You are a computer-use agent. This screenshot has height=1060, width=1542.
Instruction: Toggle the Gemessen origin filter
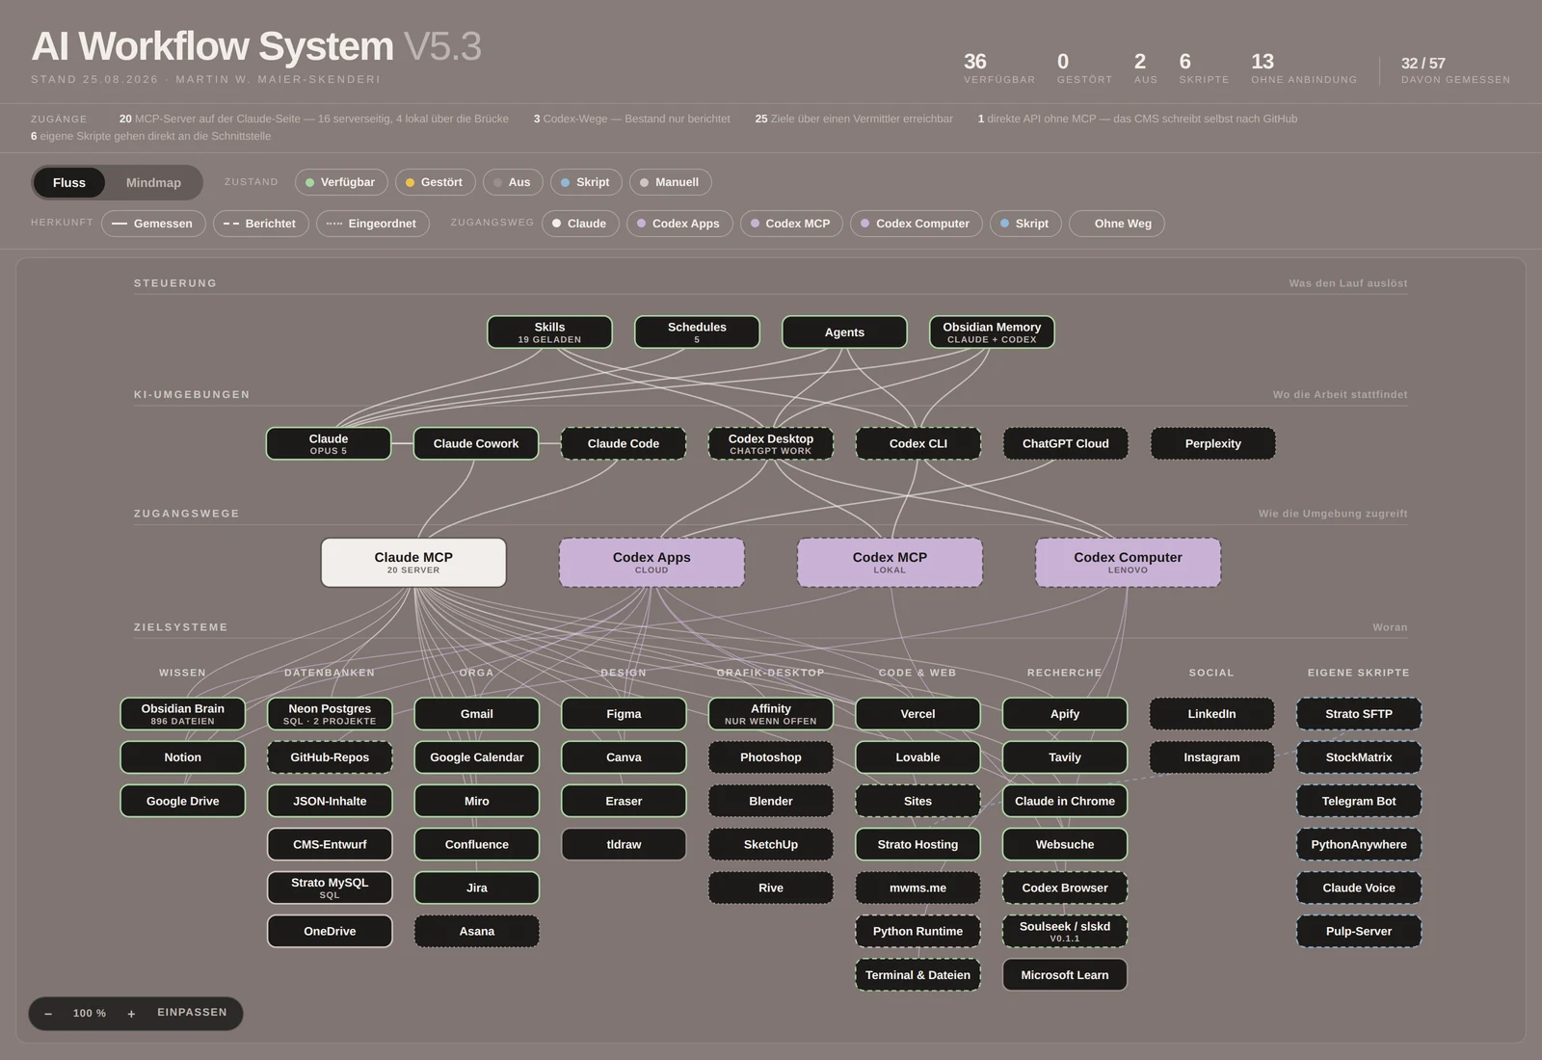click(x=153, y=224)
